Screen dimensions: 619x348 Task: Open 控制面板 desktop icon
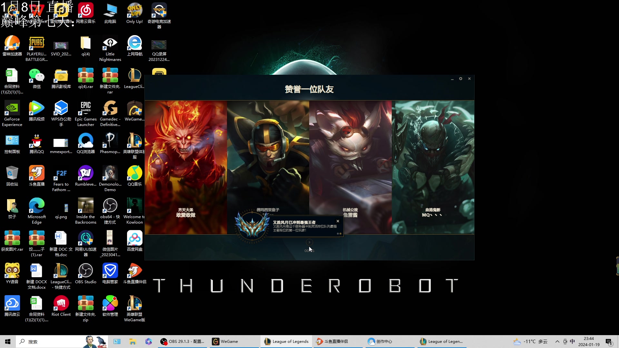click(x=12, y=144)
